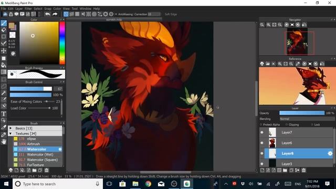The height and width of the screenshot is (189, 336).
Task: Open the Filter menu
Action: click(x=28, y=8)
